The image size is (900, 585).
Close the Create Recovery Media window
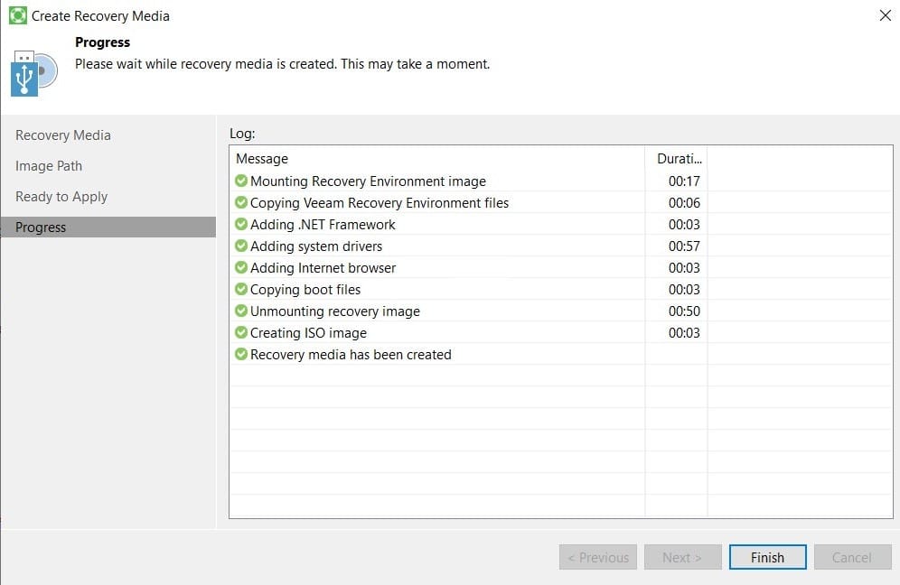885,15
